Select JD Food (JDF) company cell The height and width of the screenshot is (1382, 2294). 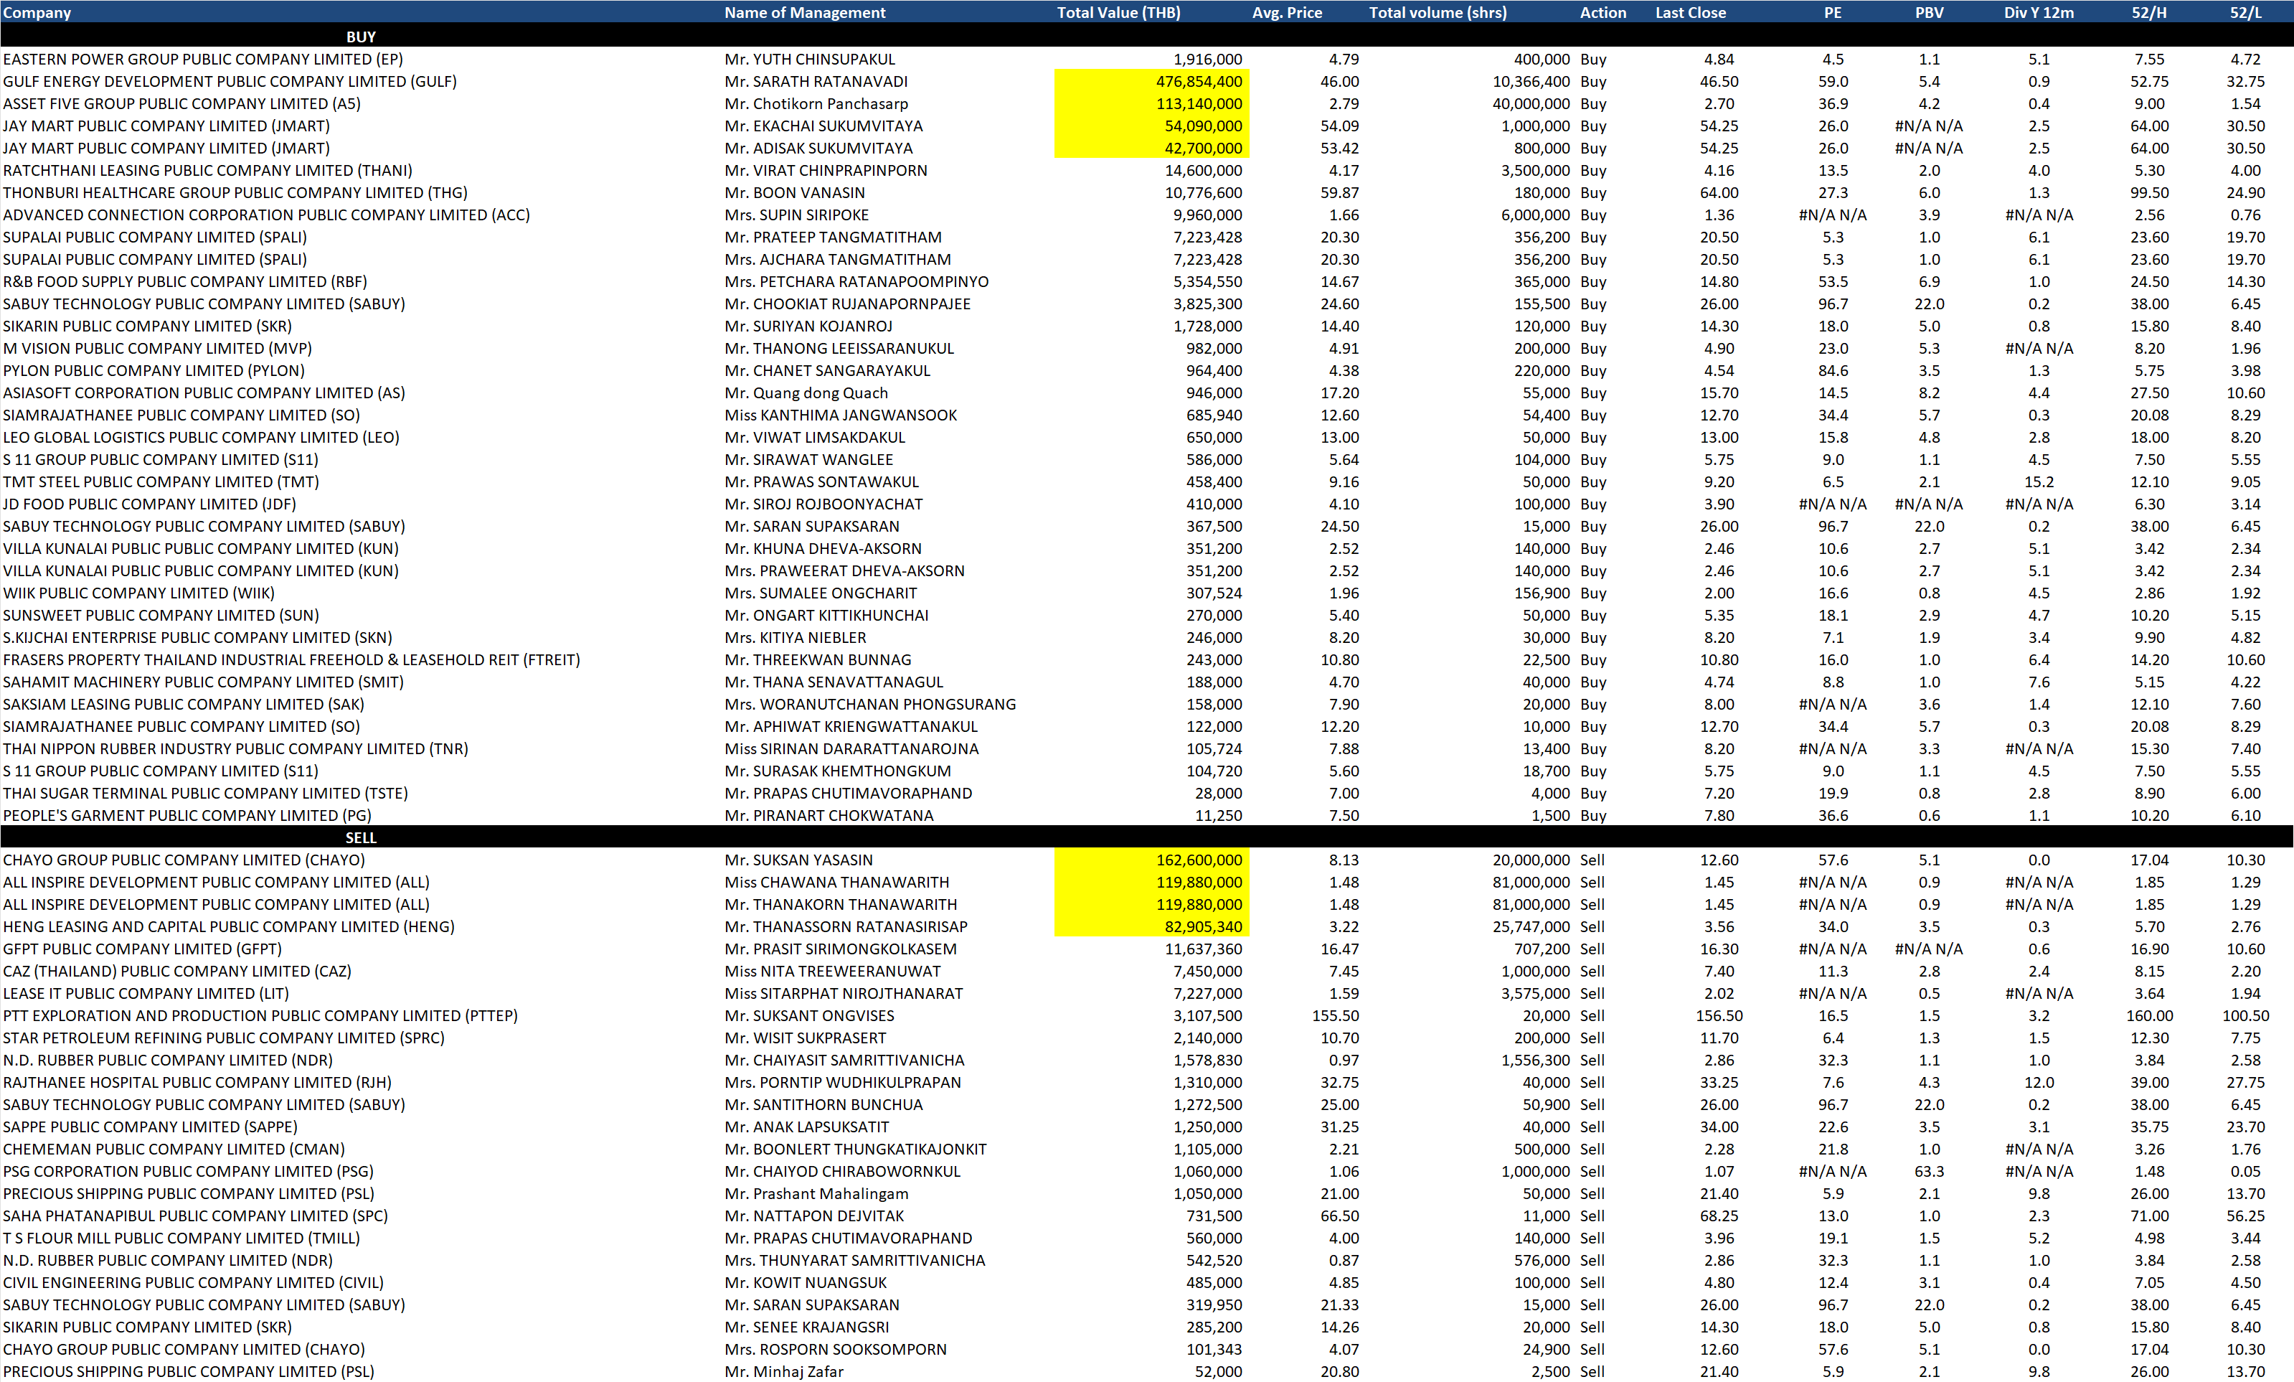pyautogui.click(x=150, y=504)
